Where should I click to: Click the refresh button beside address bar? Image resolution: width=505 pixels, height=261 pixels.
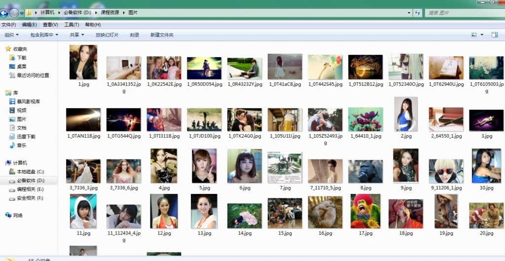(418, 13)
